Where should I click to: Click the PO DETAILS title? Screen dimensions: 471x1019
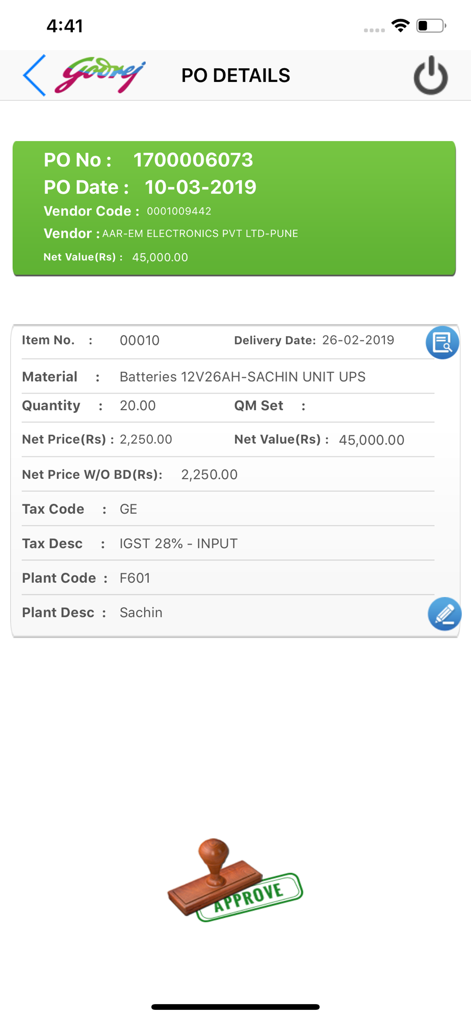(x=235, y=75)
